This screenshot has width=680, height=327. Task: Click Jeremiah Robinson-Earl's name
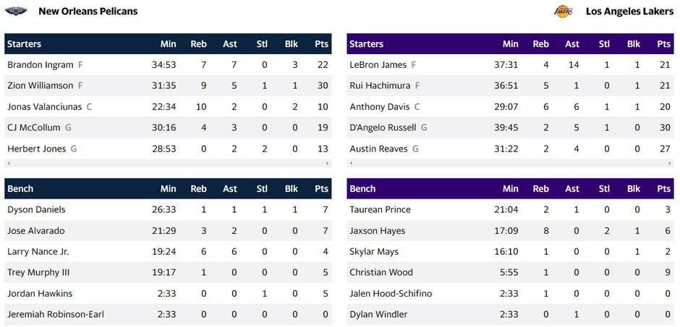point(57,314)
